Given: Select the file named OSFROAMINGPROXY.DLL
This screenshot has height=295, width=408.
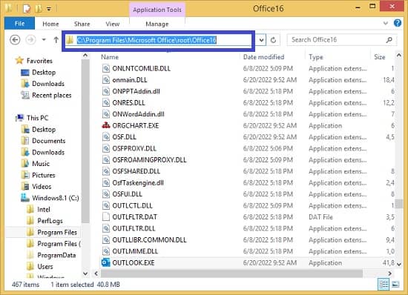Looking at the screenshot, I should [x=149, y=160].
